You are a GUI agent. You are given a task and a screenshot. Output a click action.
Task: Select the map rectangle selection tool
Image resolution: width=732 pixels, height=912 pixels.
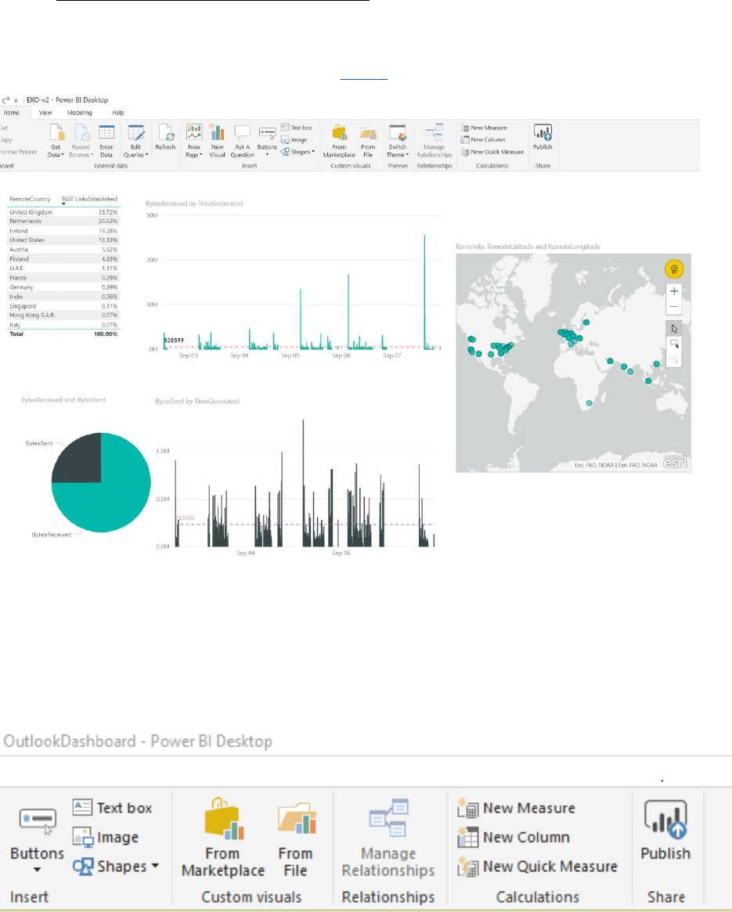coord(674,344)
